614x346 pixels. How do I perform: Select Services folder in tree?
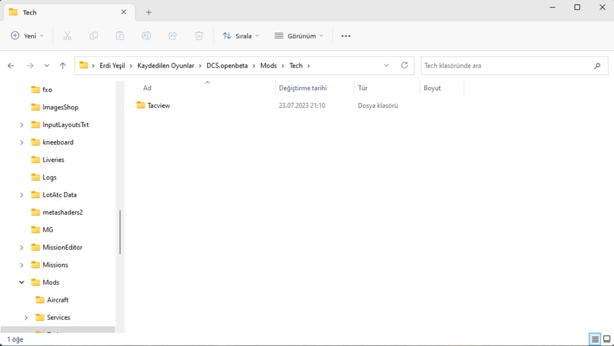click(x=58, y=317)
